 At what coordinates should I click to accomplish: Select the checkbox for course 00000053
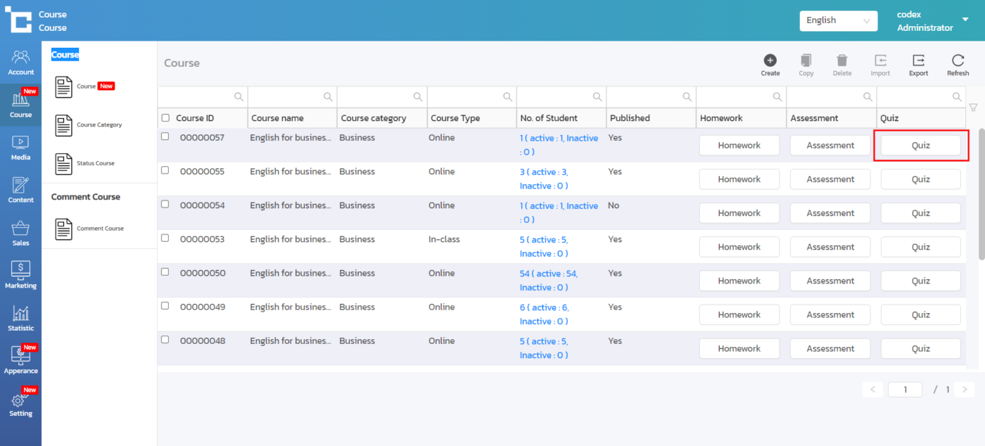(165, 238)
